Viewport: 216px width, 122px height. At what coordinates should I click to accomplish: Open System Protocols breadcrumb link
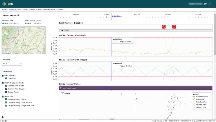[x=15, y=9]
